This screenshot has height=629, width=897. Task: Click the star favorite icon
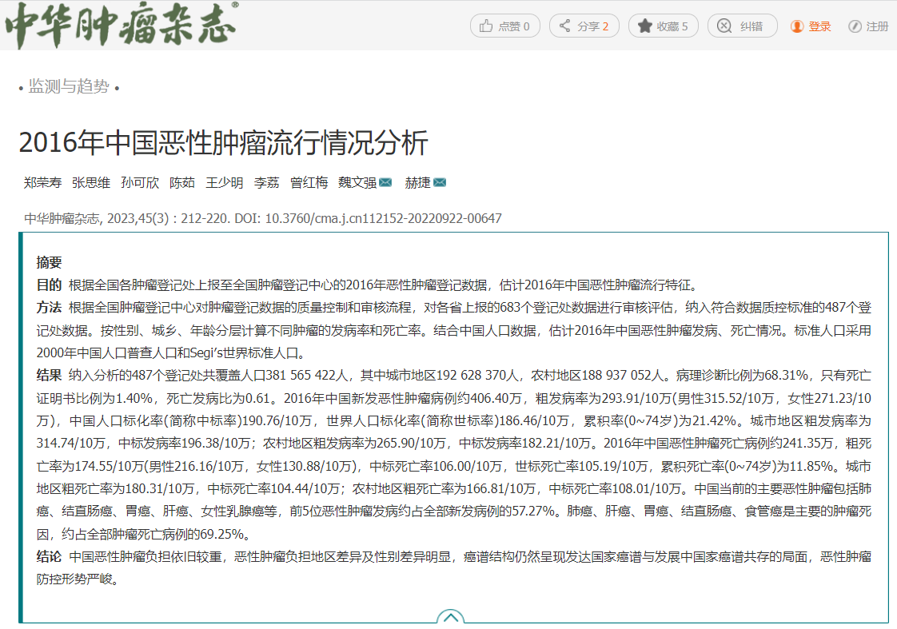(644, 26)
